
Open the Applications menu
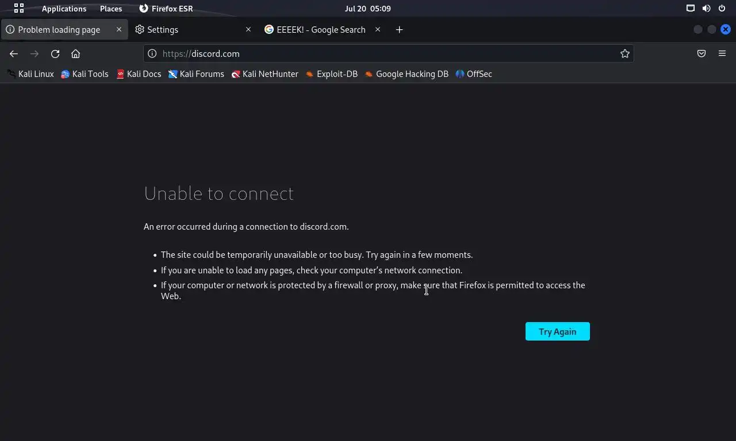point(64,9)
